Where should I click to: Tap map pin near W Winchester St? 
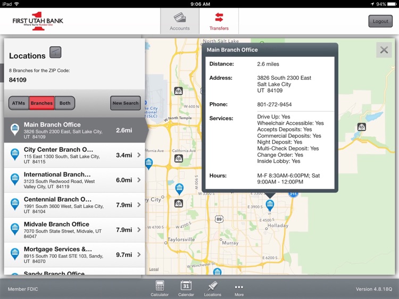tap(217, 271)
